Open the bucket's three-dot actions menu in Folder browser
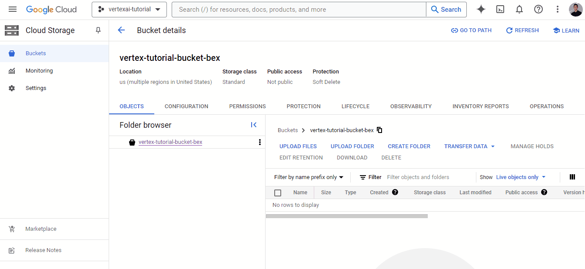This screenshot has width=585, height=269. click(260, 142)
